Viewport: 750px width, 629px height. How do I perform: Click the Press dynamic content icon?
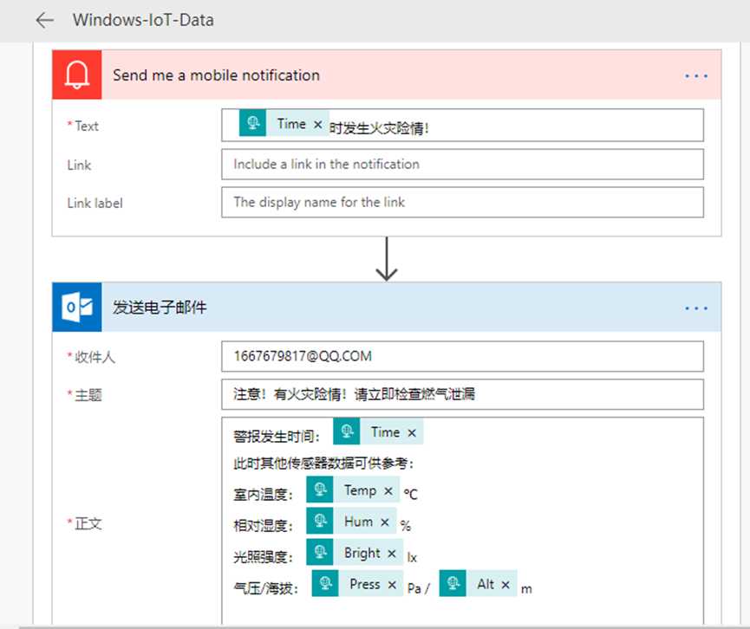tap(326, 585)
